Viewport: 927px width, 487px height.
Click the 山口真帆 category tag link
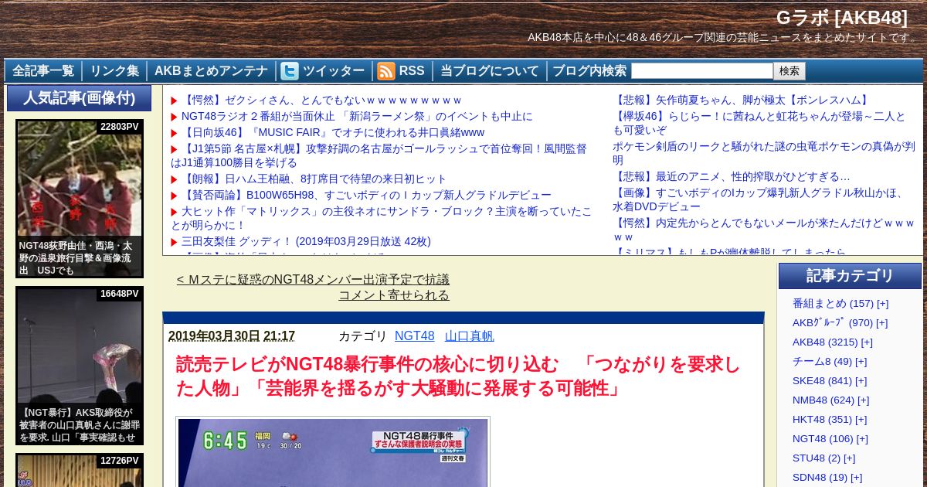[470, 336]
